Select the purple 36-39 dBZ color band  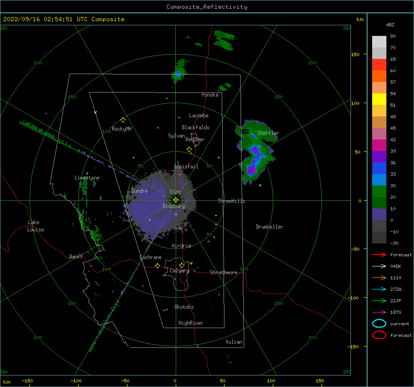click(x=379, y=156)
